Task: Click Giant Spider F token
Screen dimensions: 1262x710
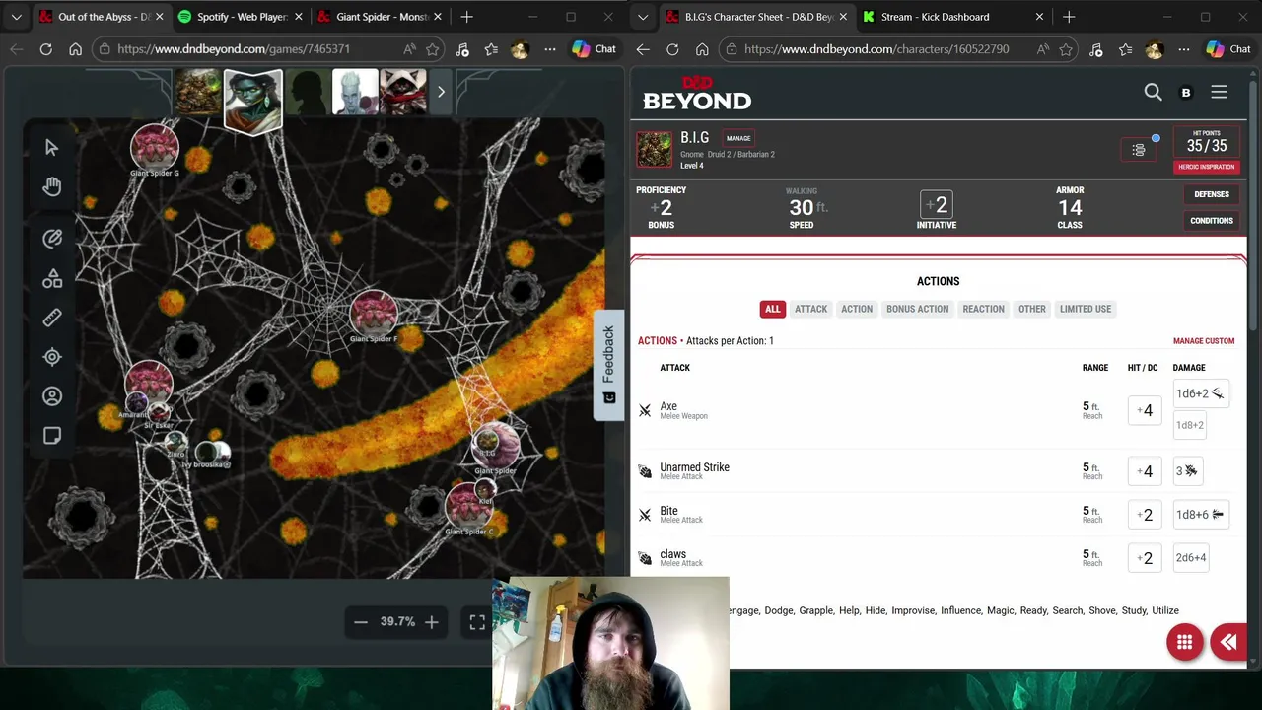Action: pos(374,314)
